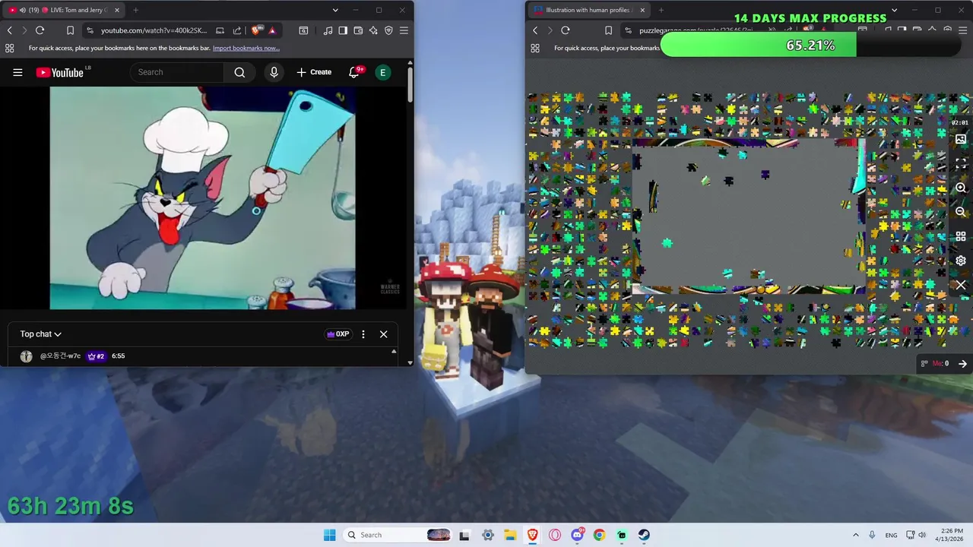
Task: Arrange puzzle pieces with grid icon
Action: coord(961,236)
